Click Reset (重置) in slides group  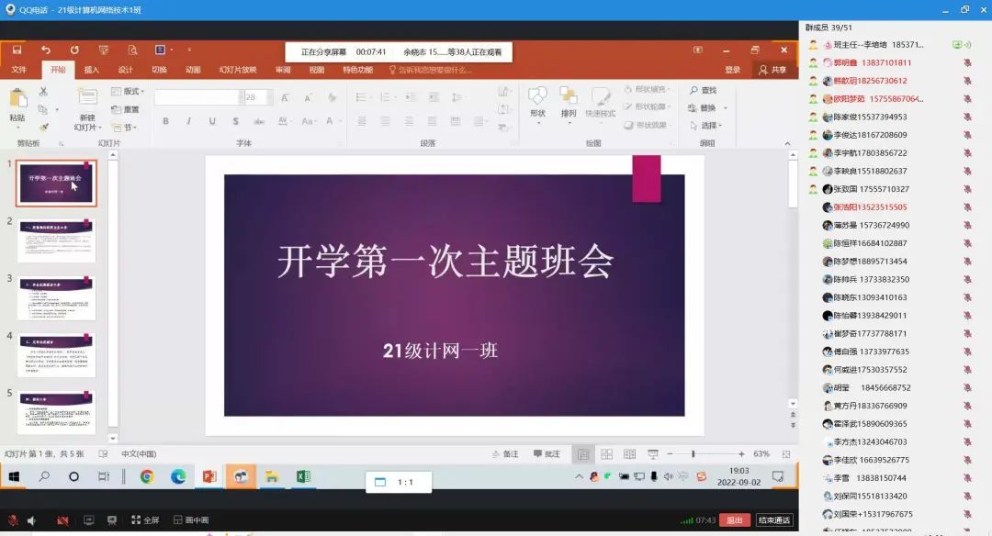125,109
